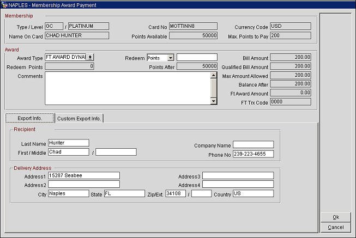Switch to the Export Info. tab
Viewport: 356px width, 238px height.
tap(30, 118)
